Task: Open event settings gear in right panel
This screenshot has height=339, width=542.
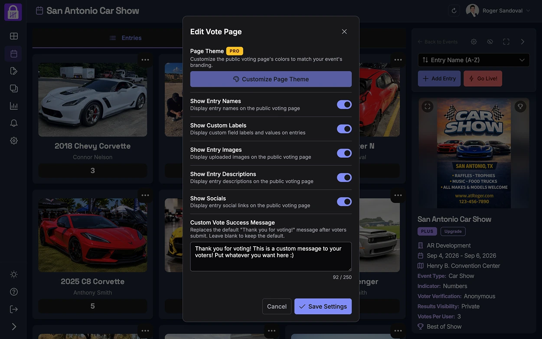Action: pyautogui.click(x=474, y=42)
